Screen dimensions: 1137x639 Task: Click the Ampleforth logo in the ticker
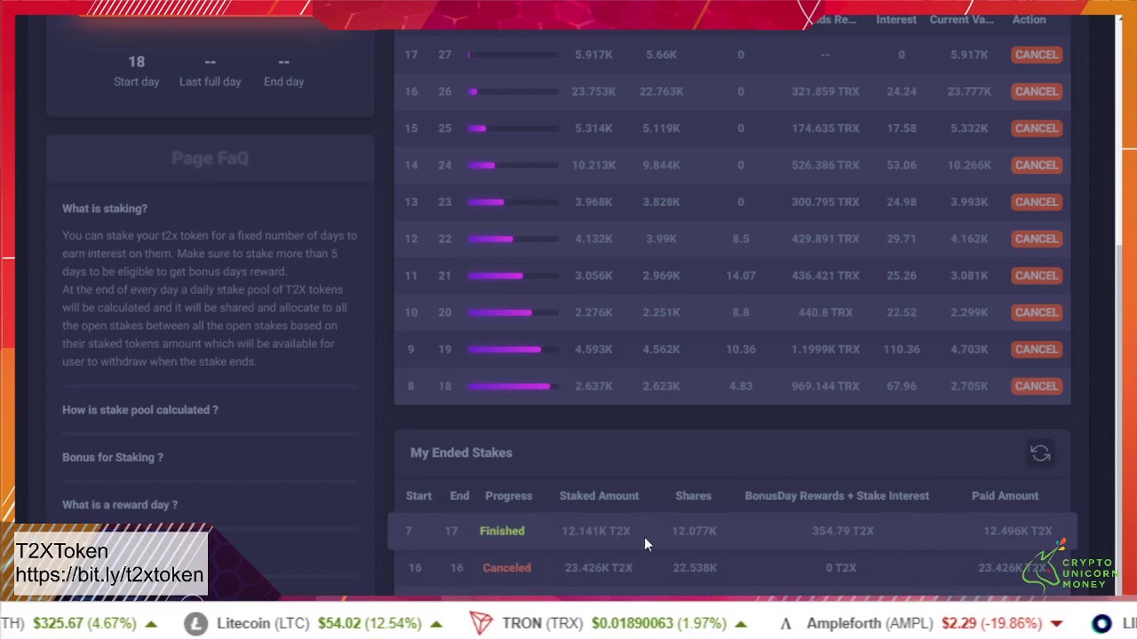[785, 623]
